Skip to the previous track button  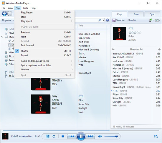click(x=72, y=136)
